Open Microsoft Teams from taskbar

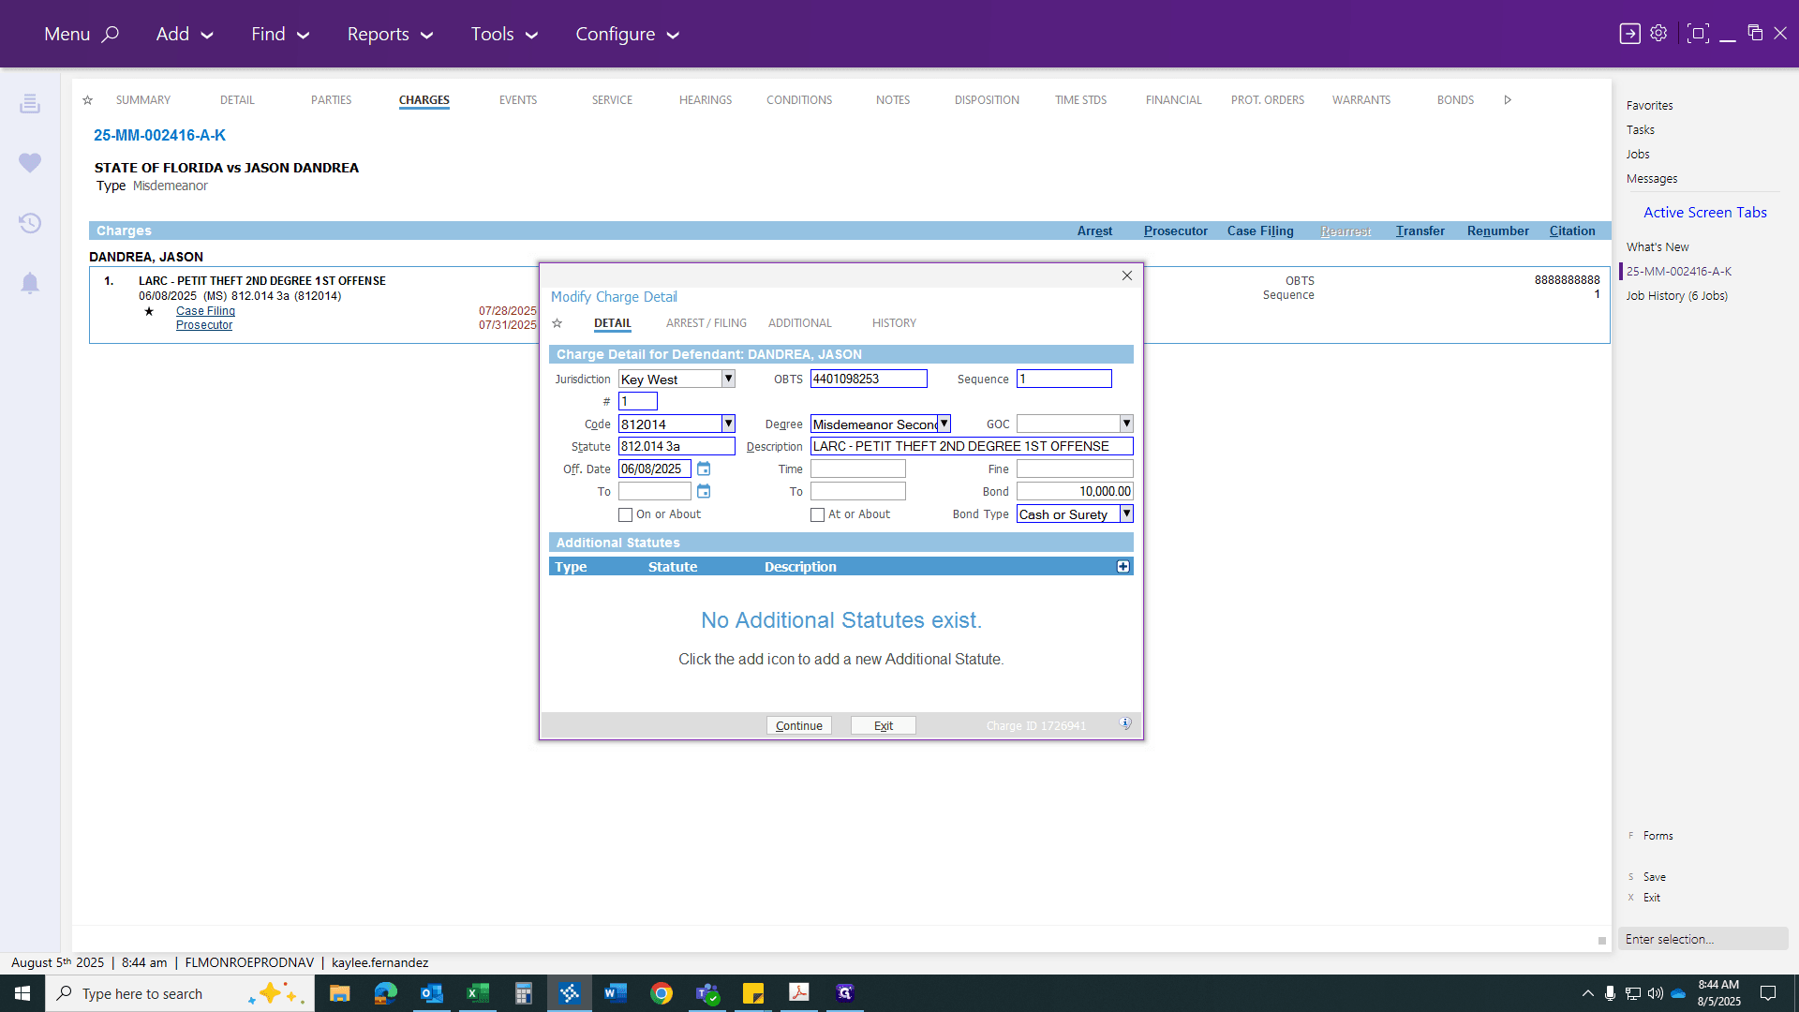(707, 993)
